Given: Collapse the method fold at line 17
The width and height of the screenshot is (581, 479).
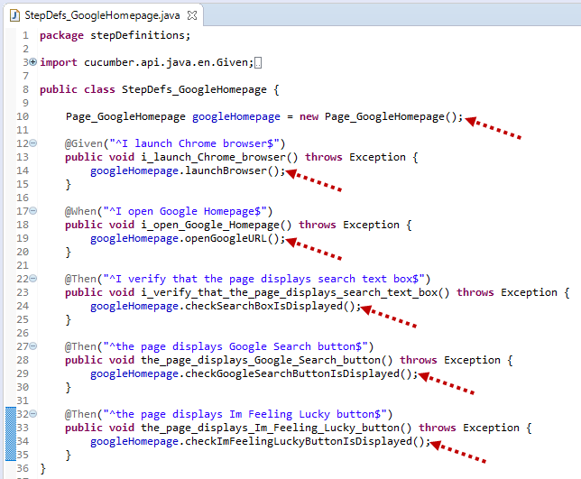Looking at the screenshot, I should 33,211.
